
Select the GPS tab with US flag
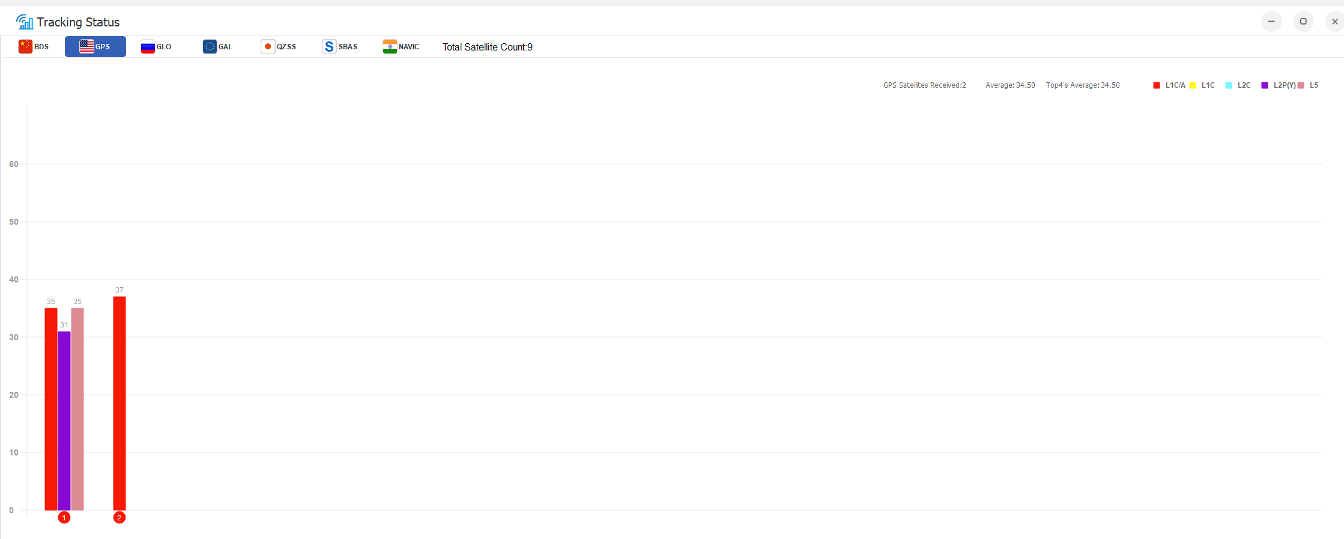click(x=95, y=47)
